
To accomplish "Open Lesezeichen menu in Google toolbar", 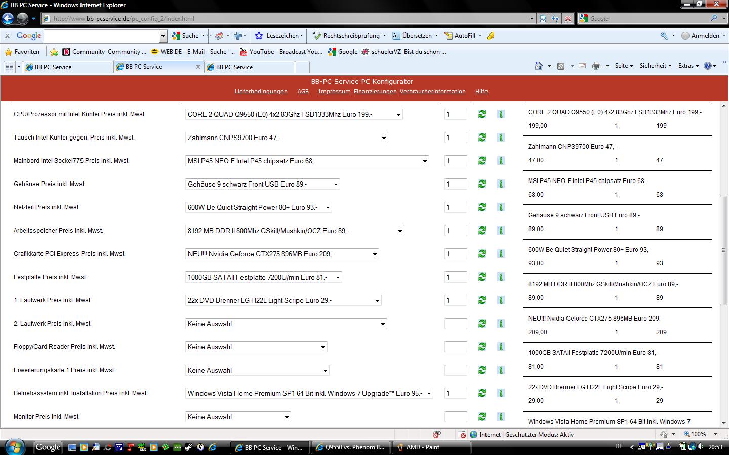I will click(279, 36).
